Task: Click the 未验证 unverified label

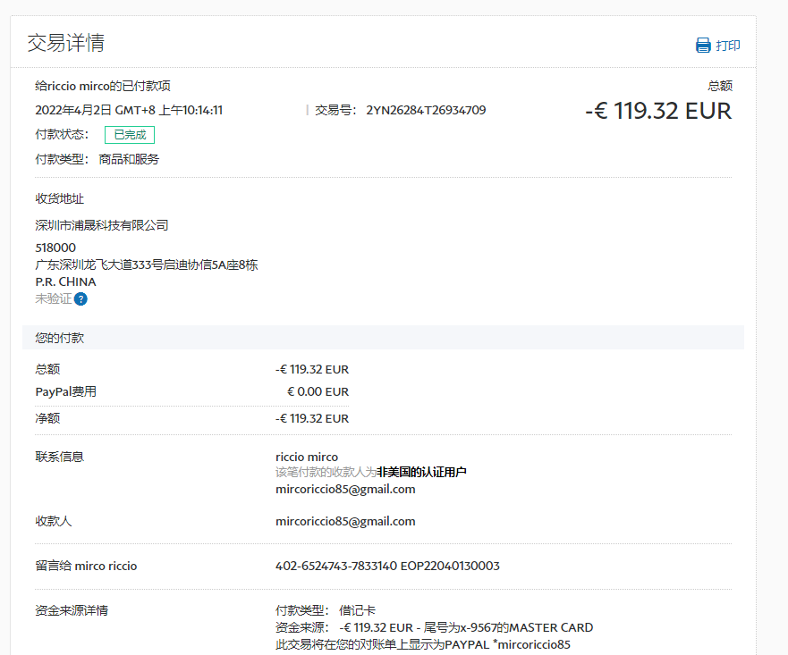Action: [53, 299]
